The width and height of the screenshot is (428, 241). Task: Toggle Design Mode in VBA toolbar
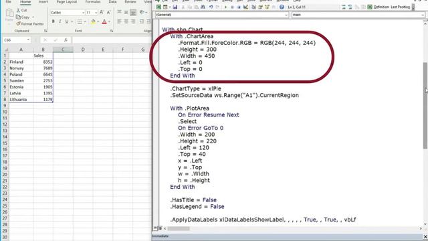(x=245, y=7)
